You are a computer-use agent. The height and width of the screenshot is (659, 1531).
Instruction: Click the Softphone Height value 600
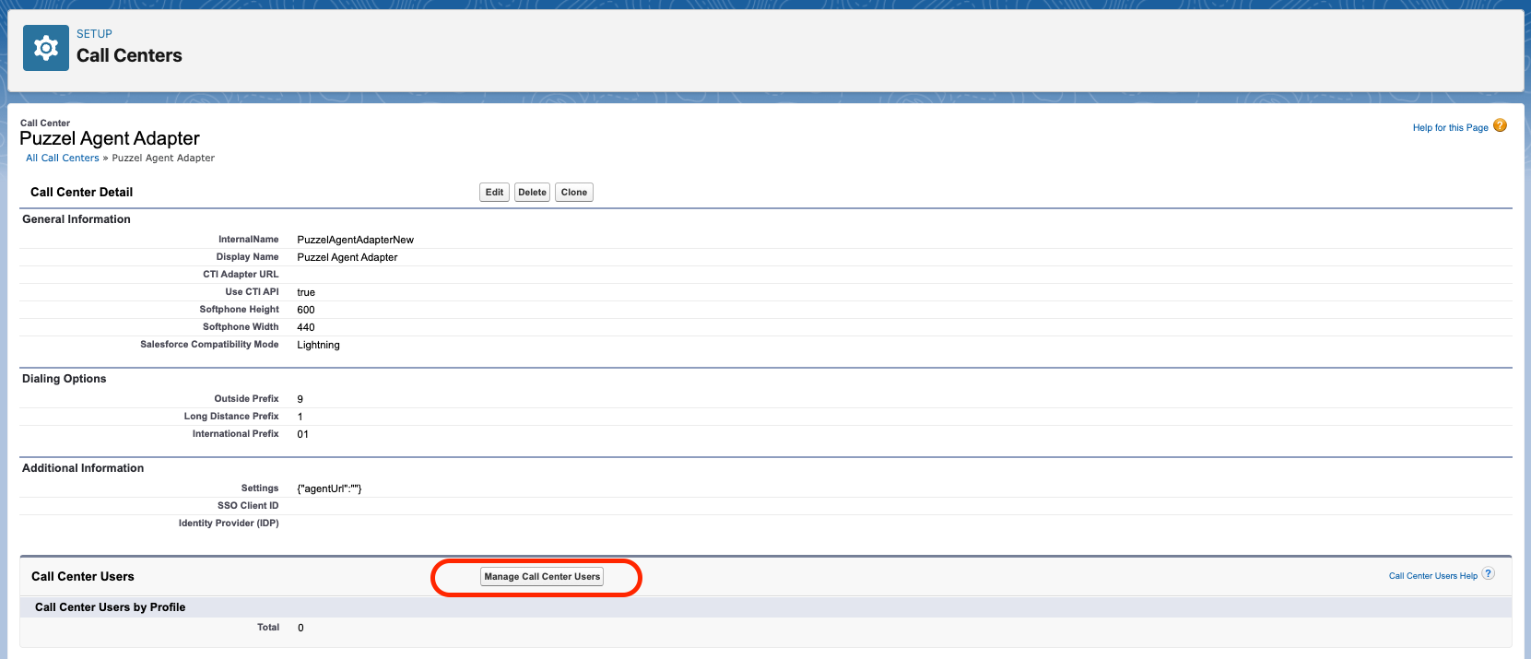[306, 311]
